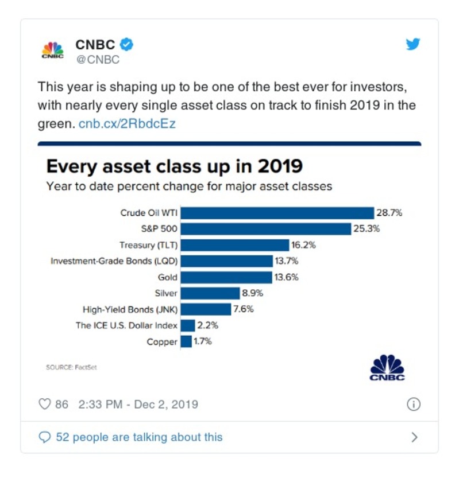The height and width of the screenshot is (482, 459).
Task: Open '52 people are talking about this'
Action: pos(139,437)
